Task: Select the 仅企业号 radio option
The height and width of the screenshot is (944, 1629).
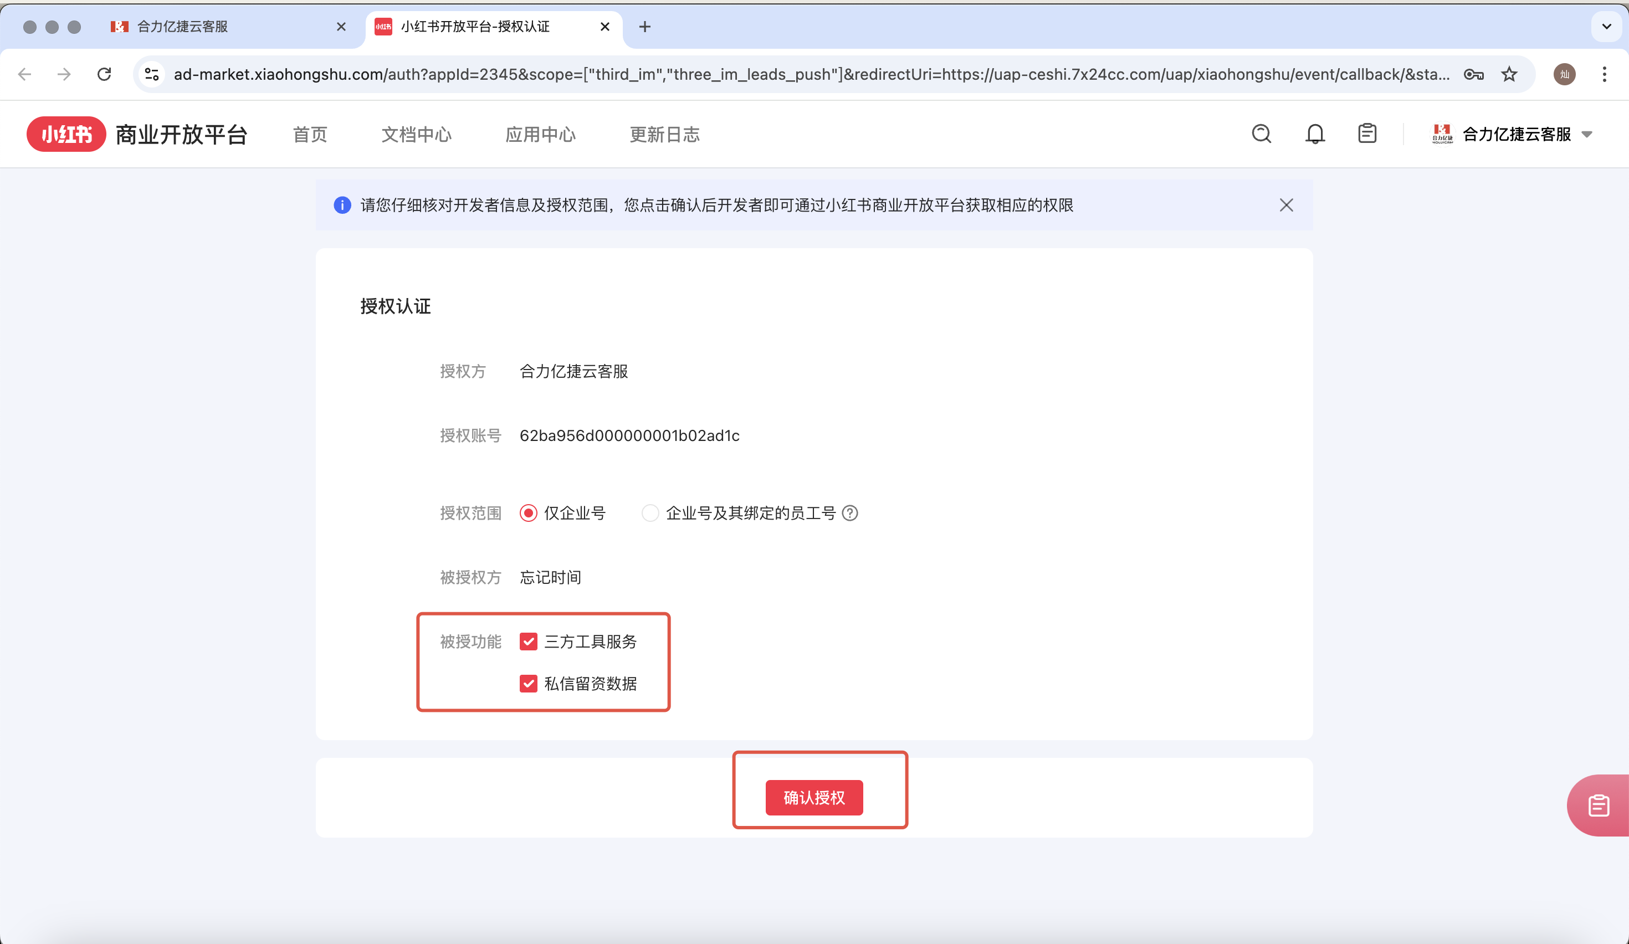Action: [x=528, y=513]
